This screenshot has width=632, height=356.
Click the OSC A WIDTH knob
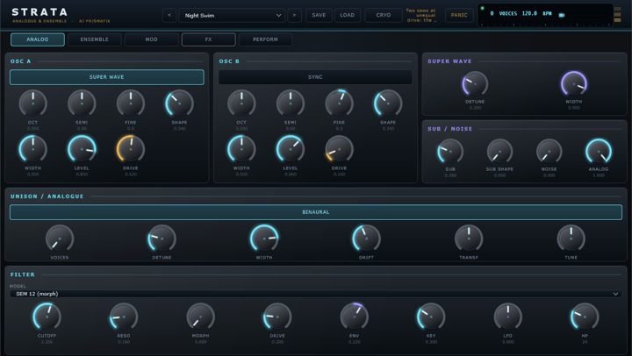click(x=33, y=149)
